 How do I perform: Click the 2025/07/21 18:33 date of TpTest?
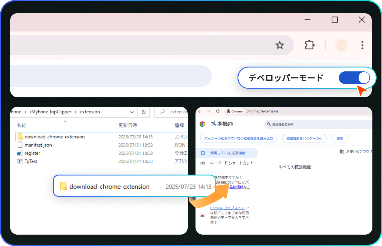[x=136, y=161]
